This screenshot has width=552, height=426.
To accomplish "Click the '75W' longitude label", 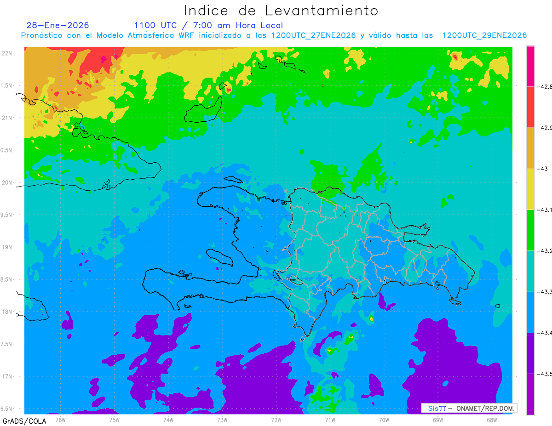I will point(114,420).
